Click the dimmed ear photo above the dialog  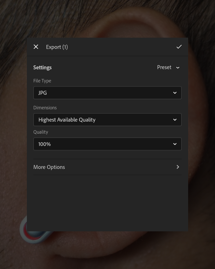107,19
